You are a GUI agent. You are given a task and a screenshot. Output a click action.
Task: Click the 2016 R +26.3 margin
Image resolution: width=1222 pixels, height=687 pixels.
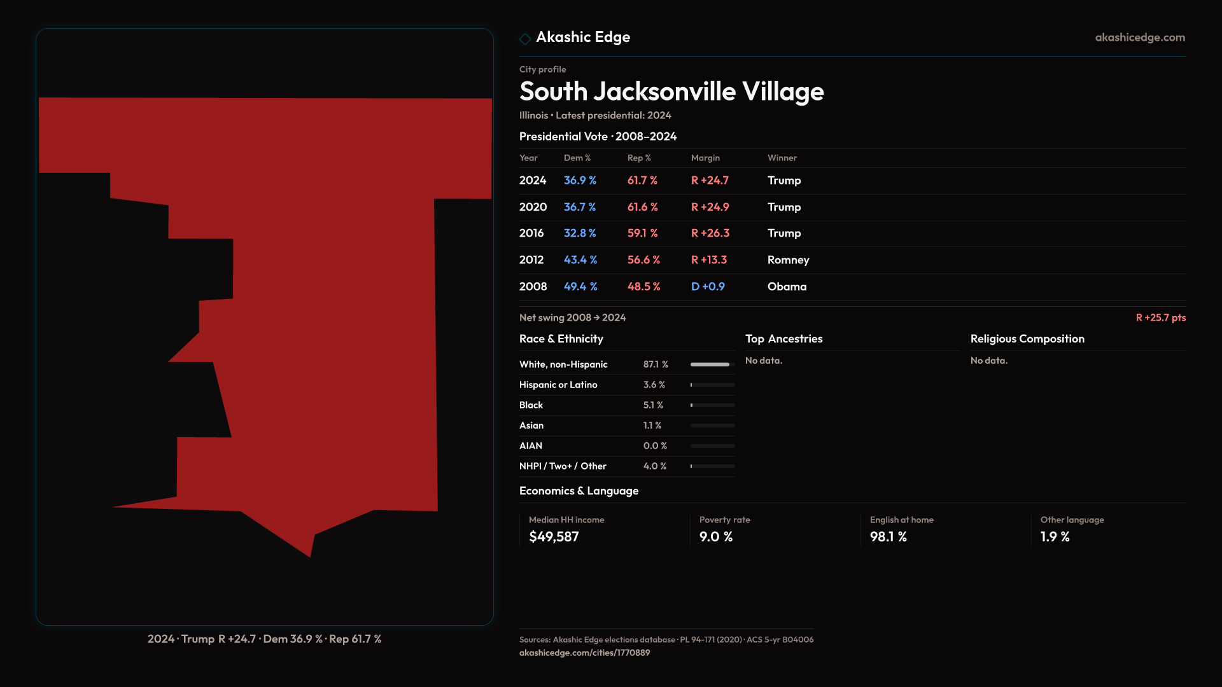point(710,233)
